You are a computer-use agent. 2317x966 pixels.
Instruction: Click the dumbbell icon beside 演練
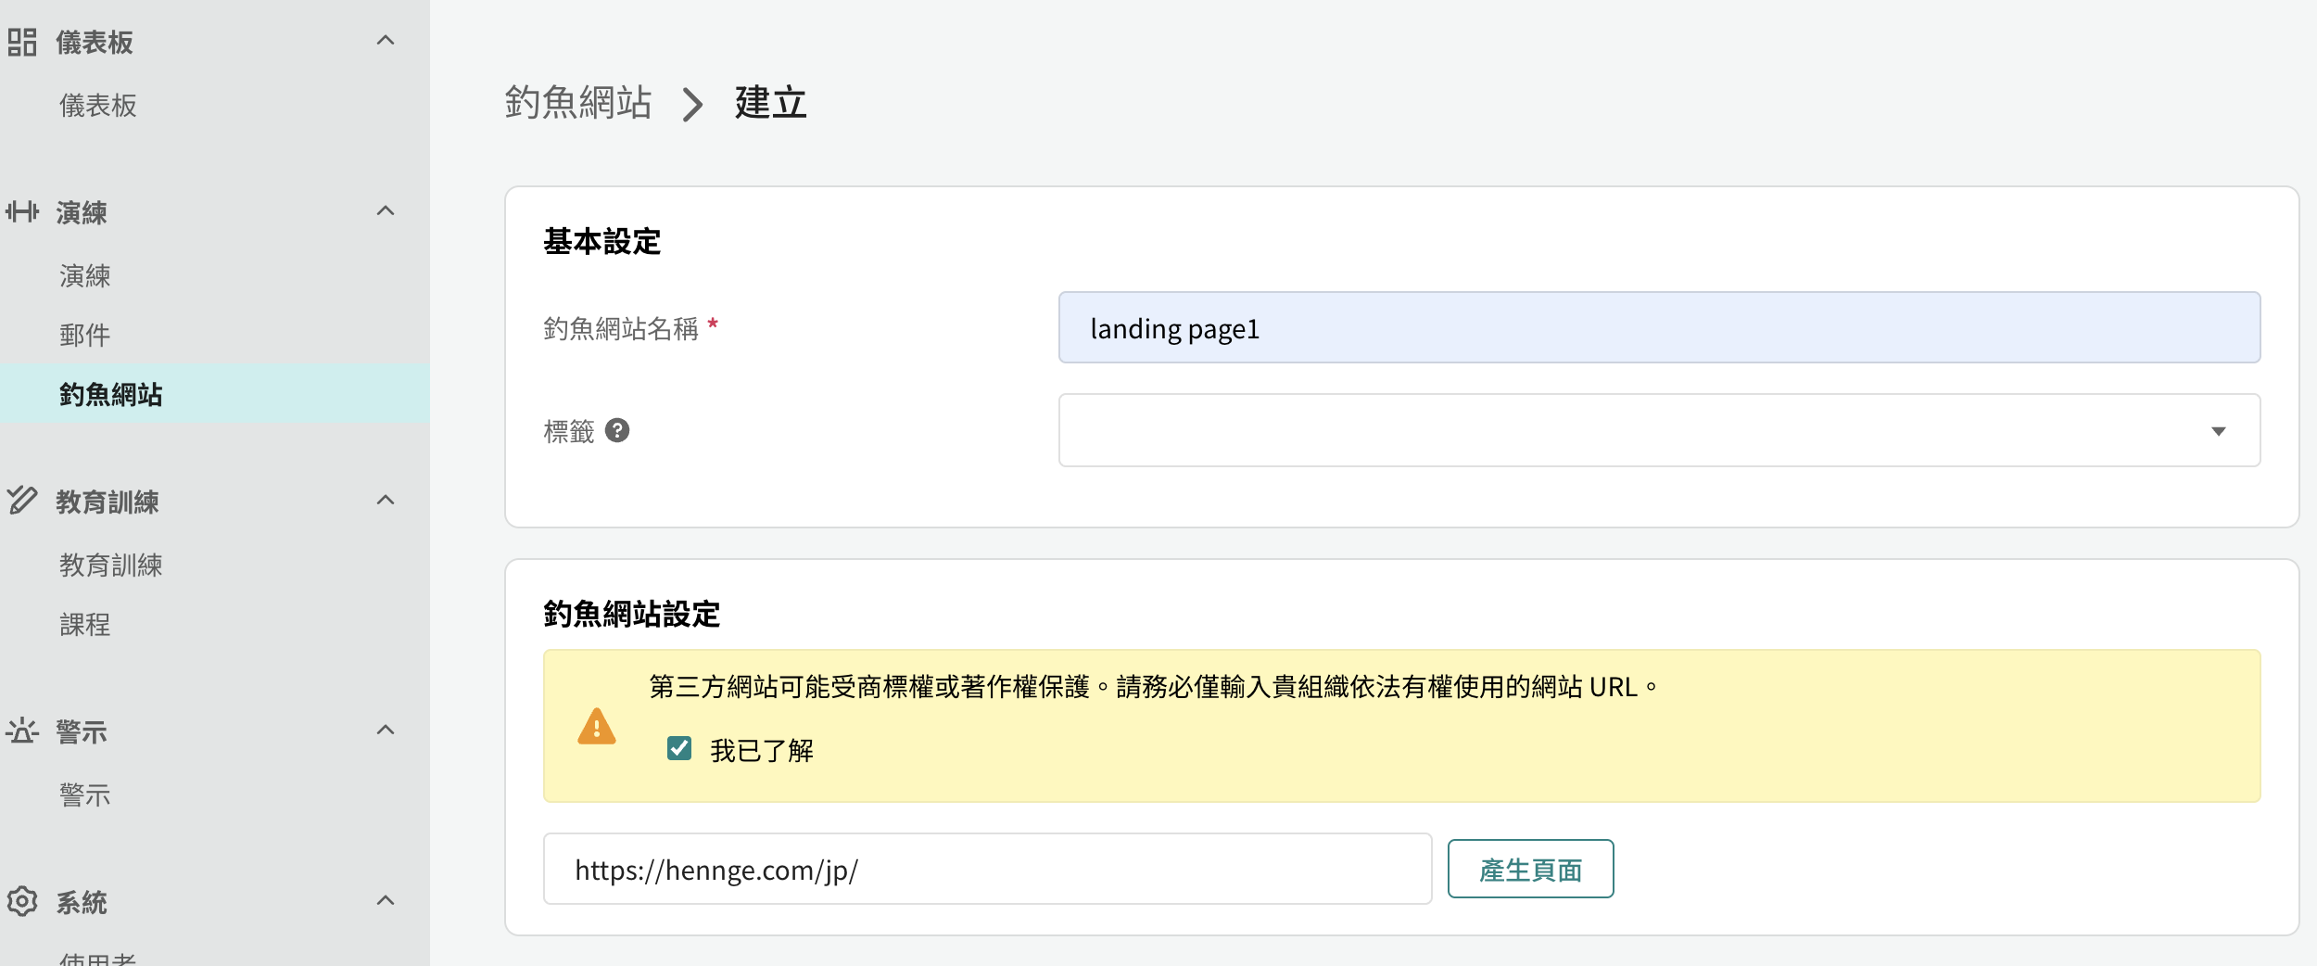[x=22, y=211]
